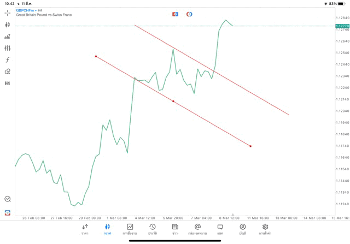Open chart settings sliders icon
Screen dimensions: 350x244
8,48
